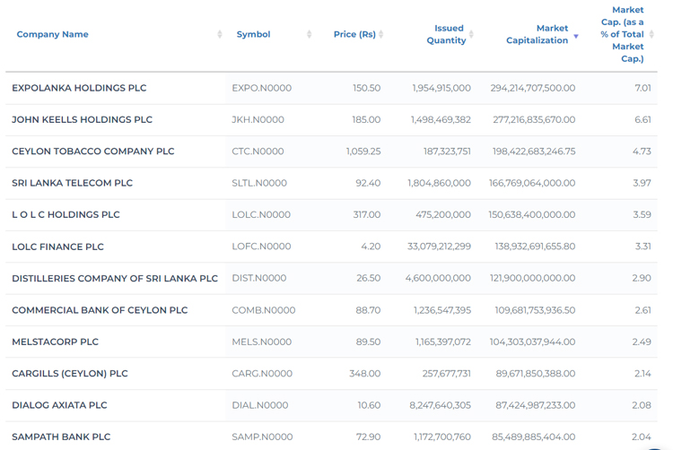Click issued quantity 1,498,469,382

(x=441, y=119)
